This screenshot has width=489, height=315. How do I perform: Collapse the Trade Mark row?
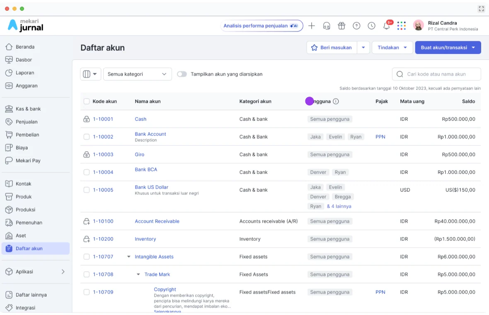pos(138,274)
